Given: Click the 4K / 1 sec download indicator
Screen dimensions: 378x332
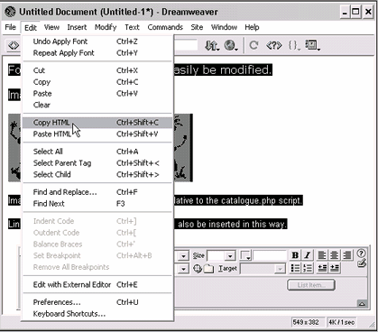Looking at the screenshot, I should click(x=342, y=322).
